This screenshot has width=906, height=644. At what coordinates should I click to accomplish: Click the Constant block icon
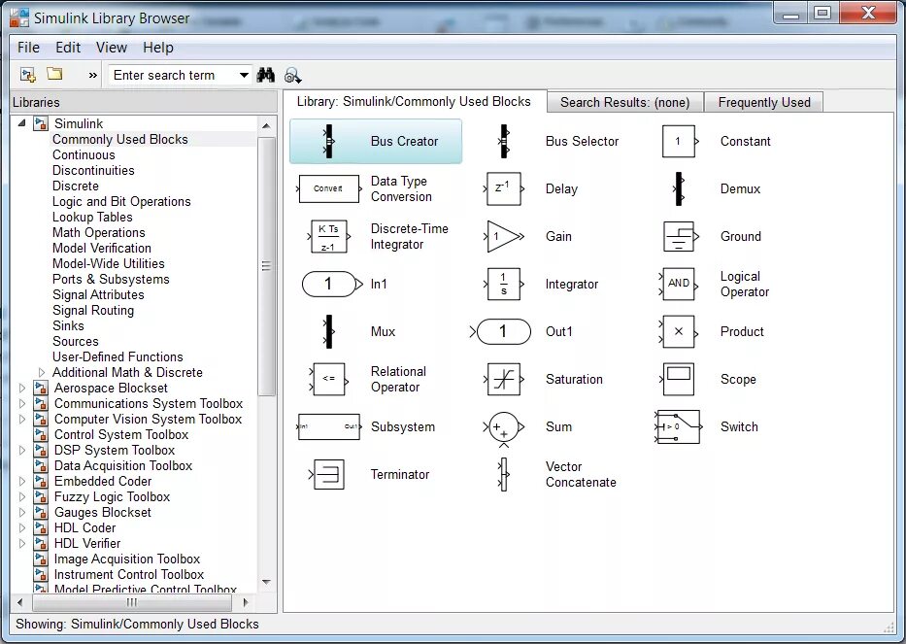tap(680, 141)
